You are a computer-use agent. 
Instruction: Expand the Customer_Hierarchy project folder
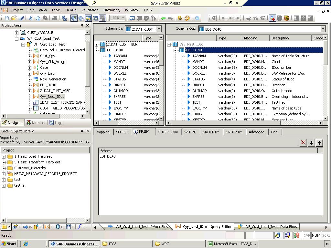pyautogui.click(x=4, y=168)
